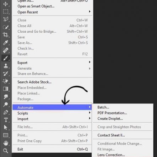Activate the Horizontal Type tool

point(6,120)
